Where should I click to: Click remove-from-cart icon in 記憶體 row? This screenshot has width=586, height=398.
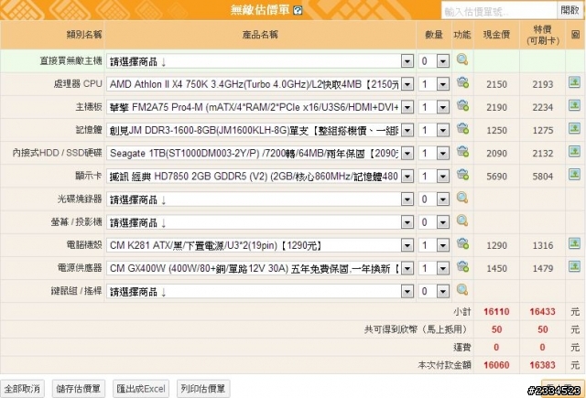click(x=462, y=129)
